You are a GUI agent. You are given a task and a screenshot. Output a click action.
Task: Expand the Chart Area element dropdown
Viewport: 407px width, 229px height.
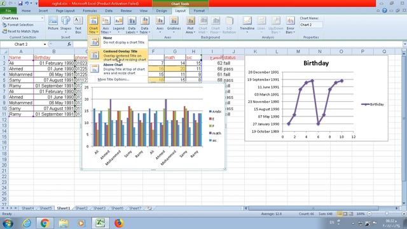tap(42, 18)
